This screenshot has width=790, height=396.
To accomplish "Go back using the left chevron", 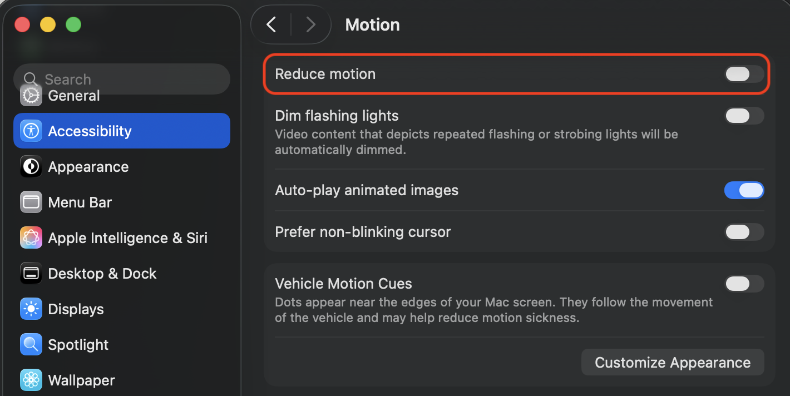I will coord(271,24).
